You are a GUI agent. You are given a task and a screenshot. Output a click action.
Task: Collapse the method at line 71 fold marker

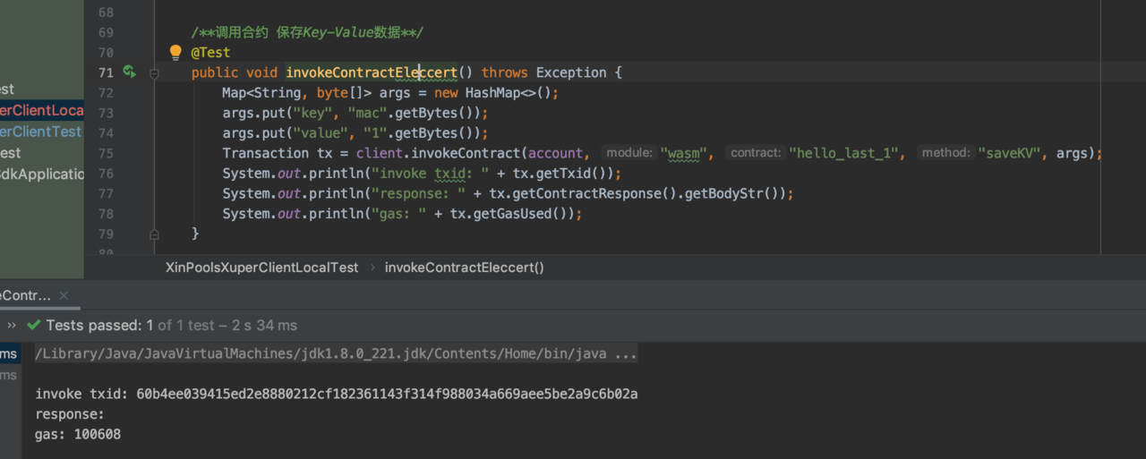[x=154, y=73]
